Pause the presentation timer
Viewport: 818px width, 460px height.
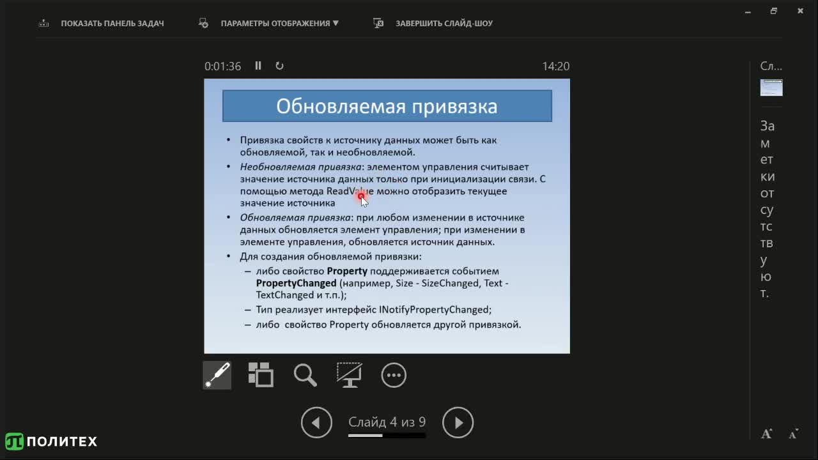pyautogui.click(x=258, y=66)
